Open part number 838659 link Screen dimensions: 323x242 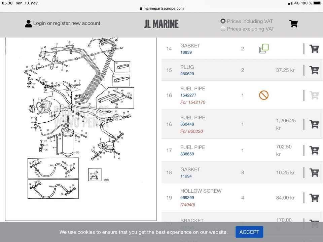187,154
